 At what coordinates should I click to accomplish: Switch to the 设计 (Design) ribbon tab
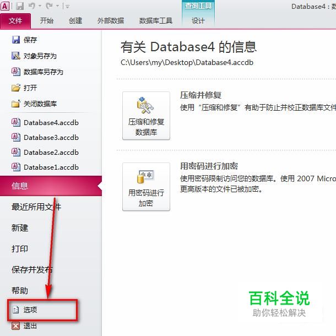[198, 21]
